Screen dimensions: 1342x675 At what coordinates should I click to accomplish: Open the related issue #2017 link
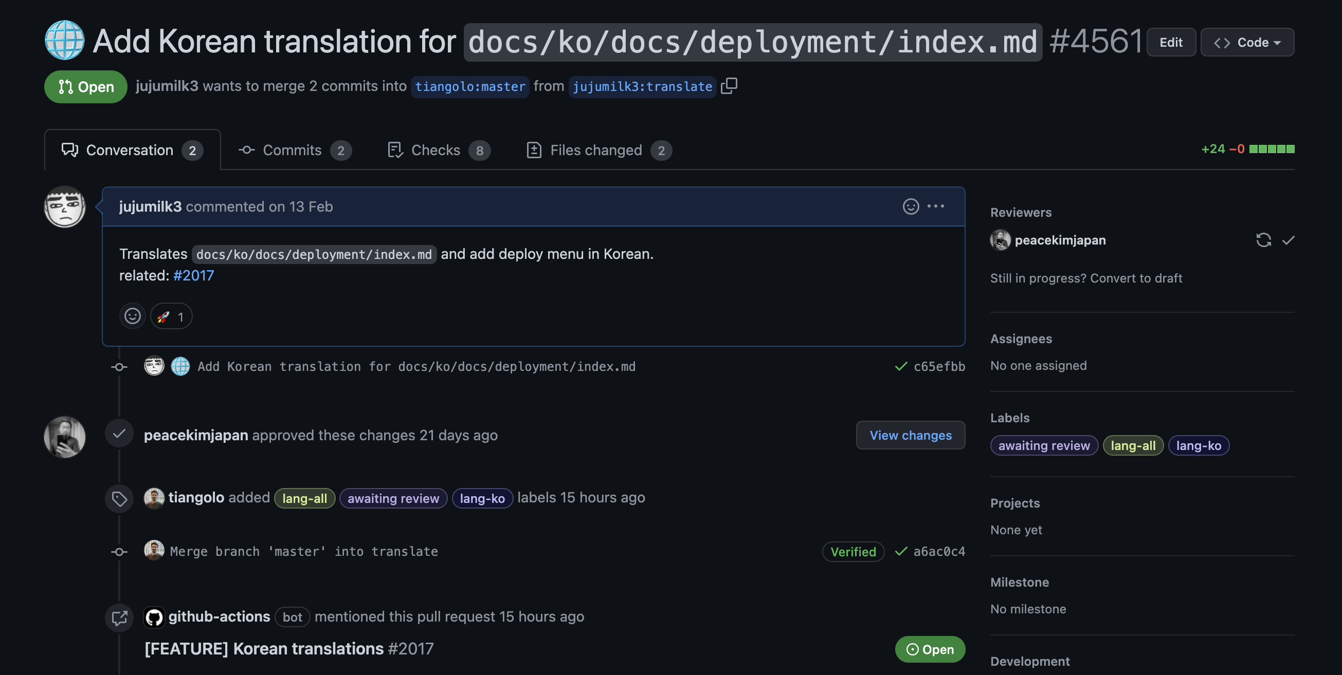pos(193,275)
